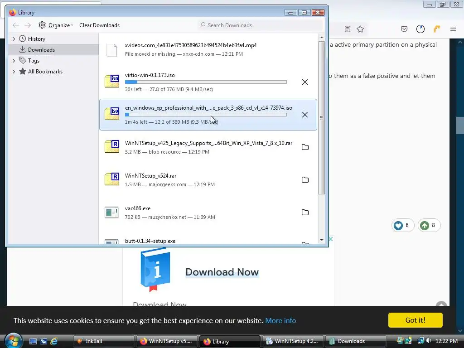Image resolution: width=464 pixels, height=348 pixels.
Task: Dismiss cookie banner with Got it!
Action: point(415,320)
